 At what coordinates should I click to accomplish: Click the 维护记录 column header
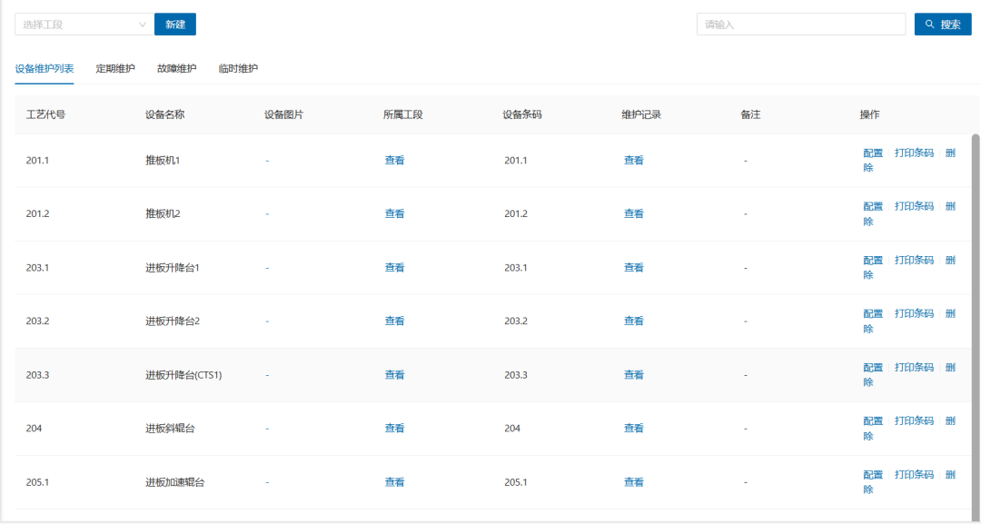pyautogui.click(x=641, y=115)
